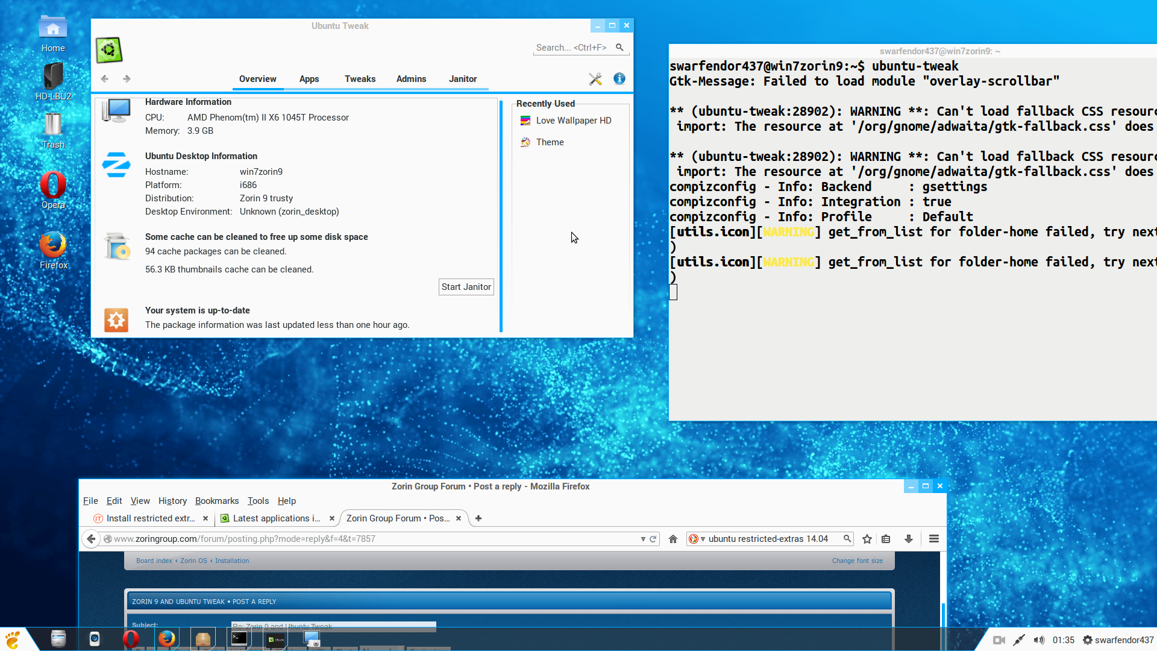Open Love Wallpaper HD recent item
Image resolution: width=1157 pixels, height=651 pixels.
click(x=573, y=121)
